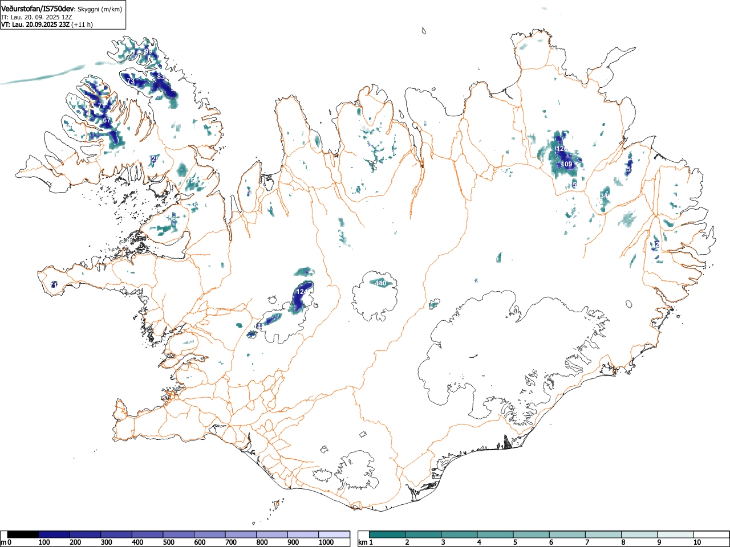Pick the black 0–100 m legend swatch

point(23,534)
